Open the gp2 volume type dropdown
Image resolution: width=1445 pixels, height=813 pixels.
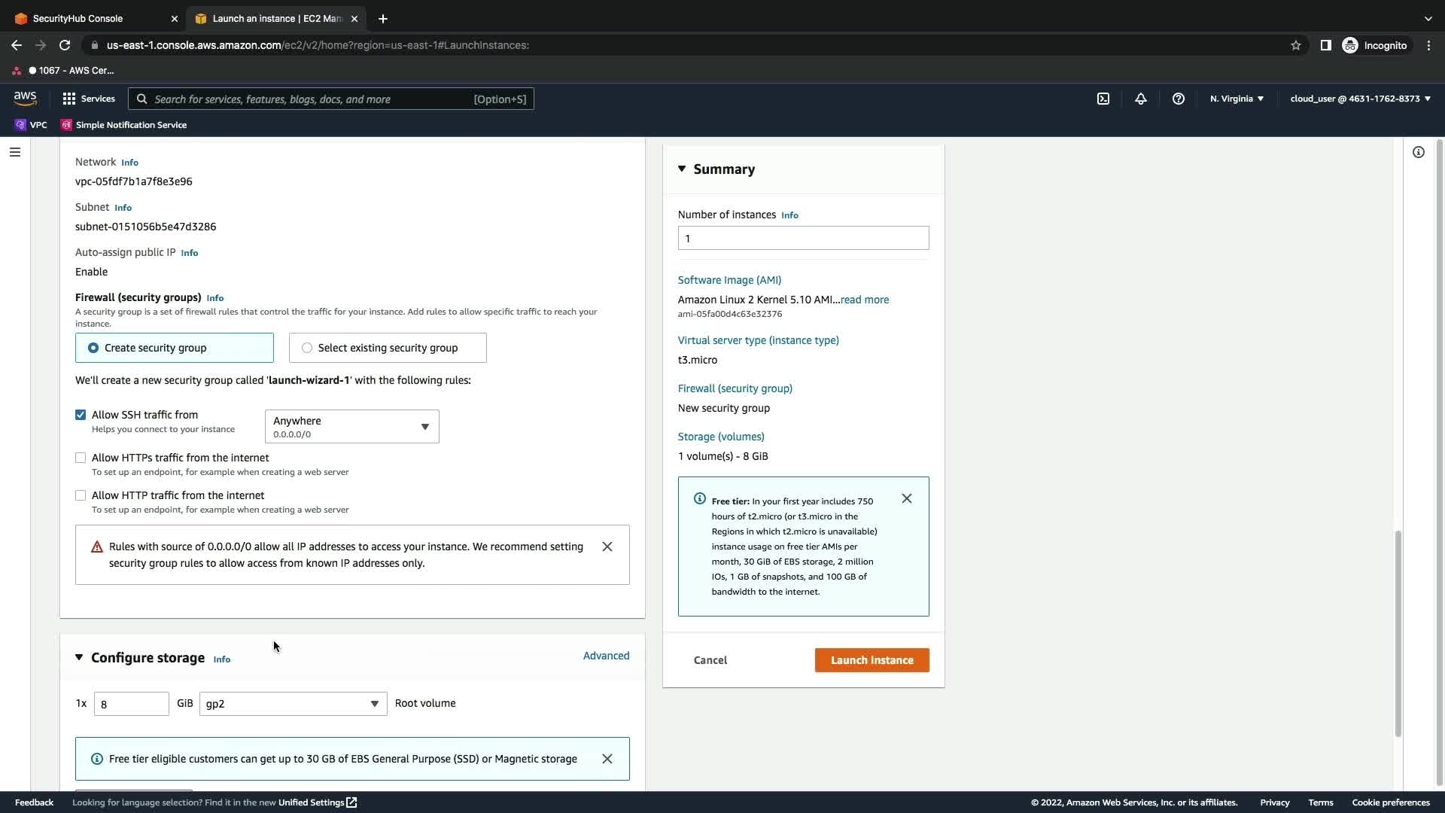(293, 704)
